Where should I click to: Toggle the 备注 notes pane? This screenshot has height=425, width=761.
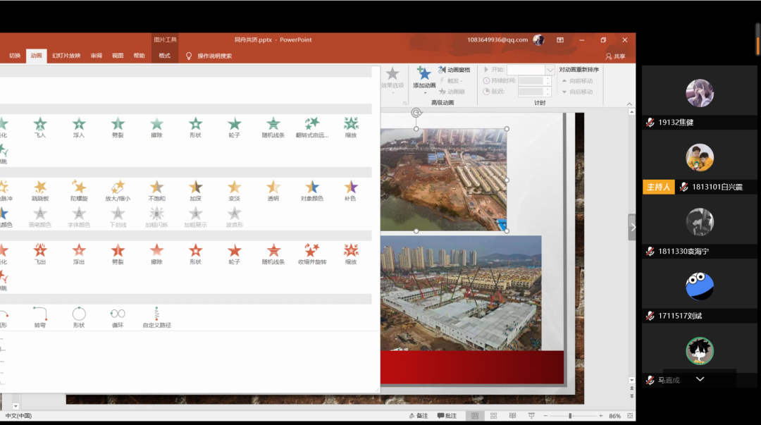tap(418, 416)
